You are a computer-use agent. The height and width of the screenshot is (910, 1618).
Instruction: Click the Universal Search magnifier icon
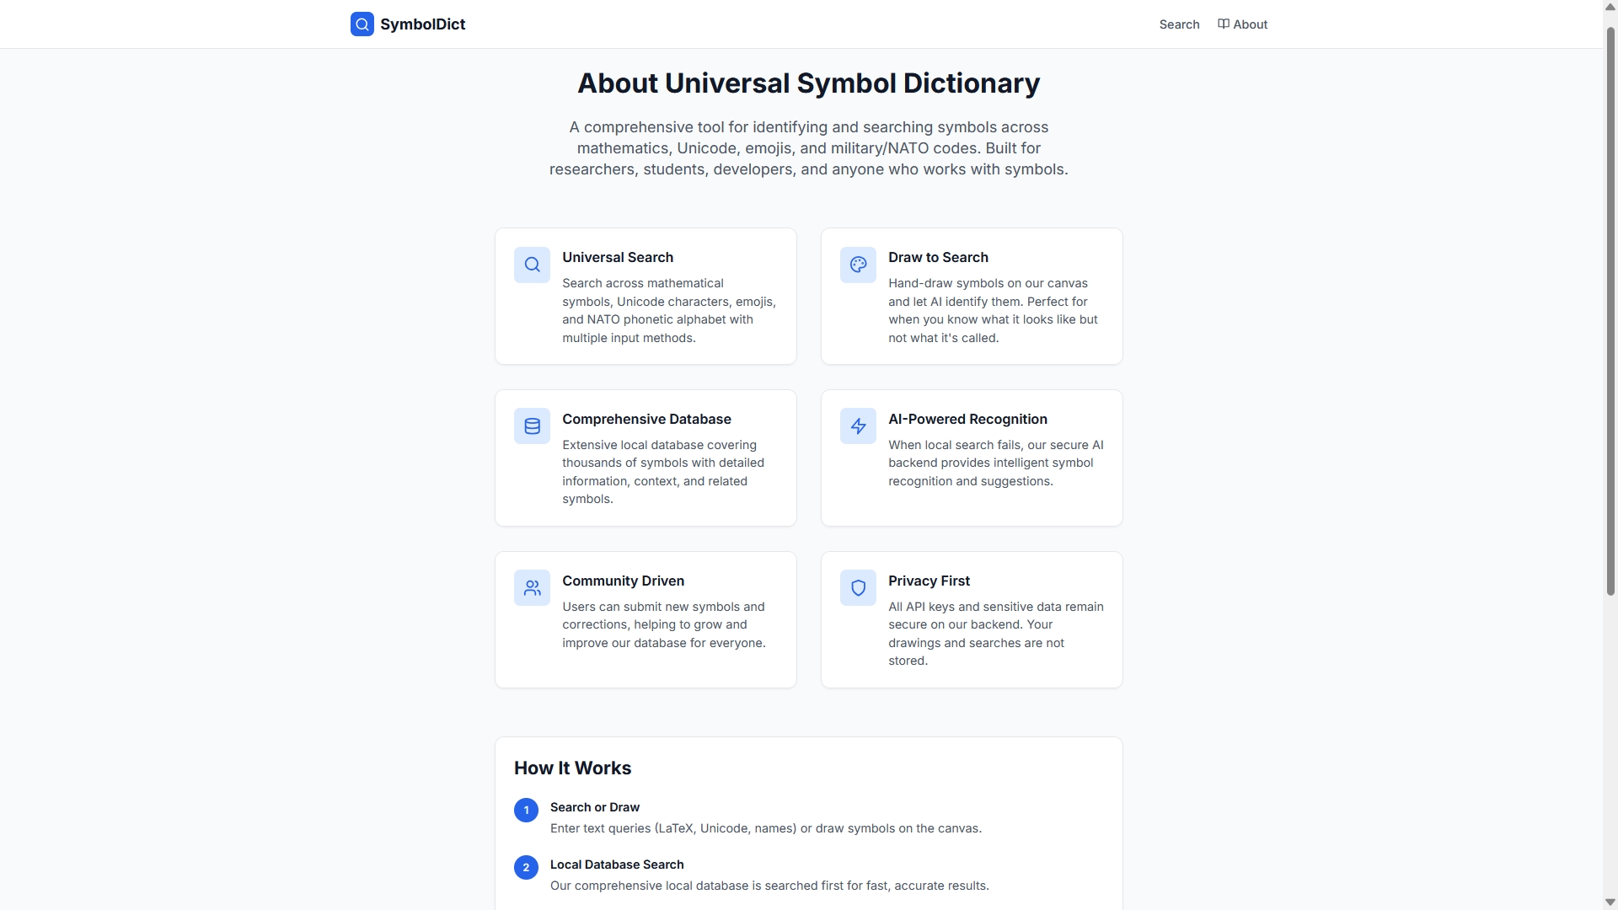[532, 265]
